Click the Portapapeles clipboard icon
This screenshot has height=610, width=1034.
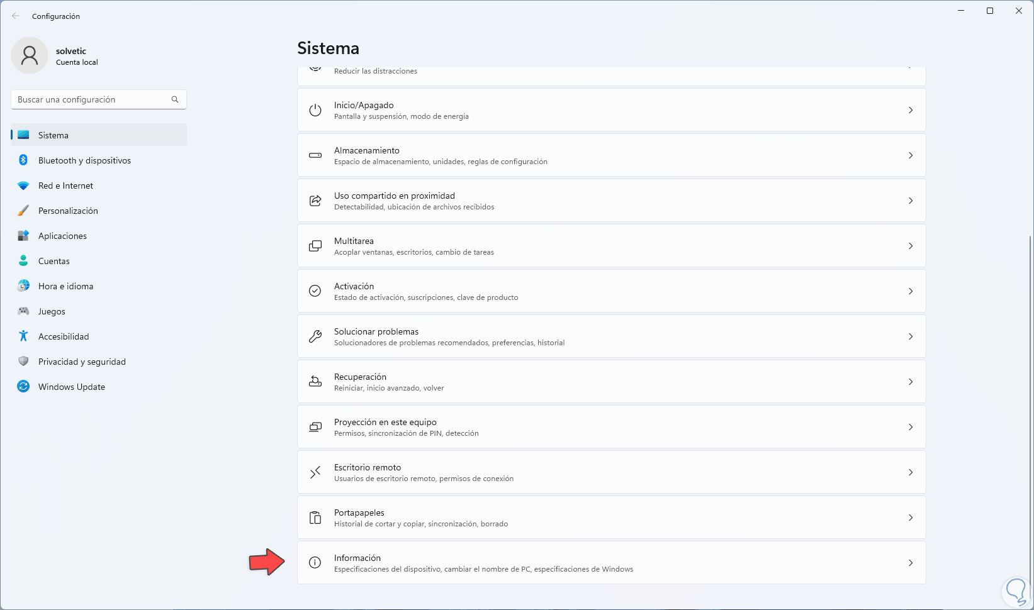coord(315,518)
